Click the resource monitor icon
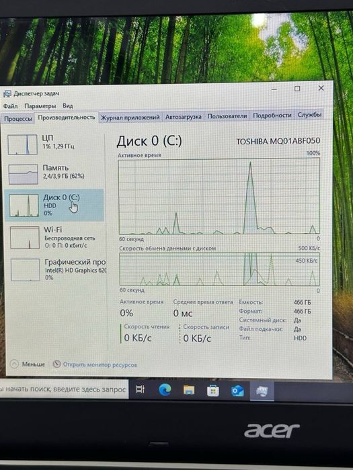353x470 pixels. tap(56, 364)
